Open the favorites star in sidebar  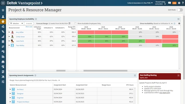click(3, 10)
